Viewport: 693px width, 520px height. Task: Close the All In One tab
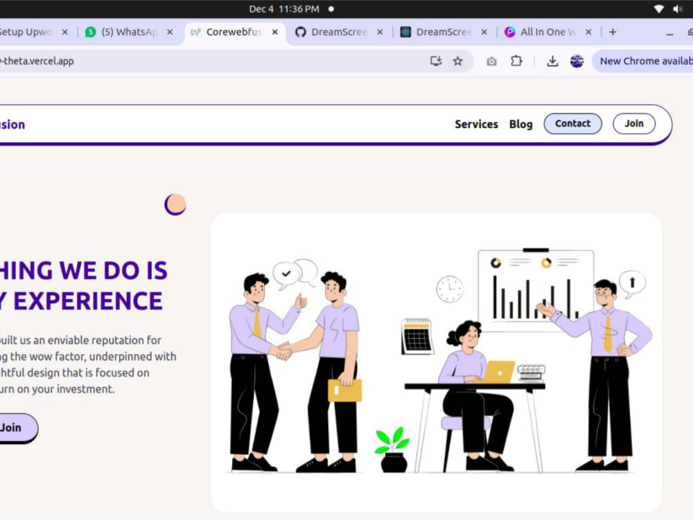[x=588, y=33]
